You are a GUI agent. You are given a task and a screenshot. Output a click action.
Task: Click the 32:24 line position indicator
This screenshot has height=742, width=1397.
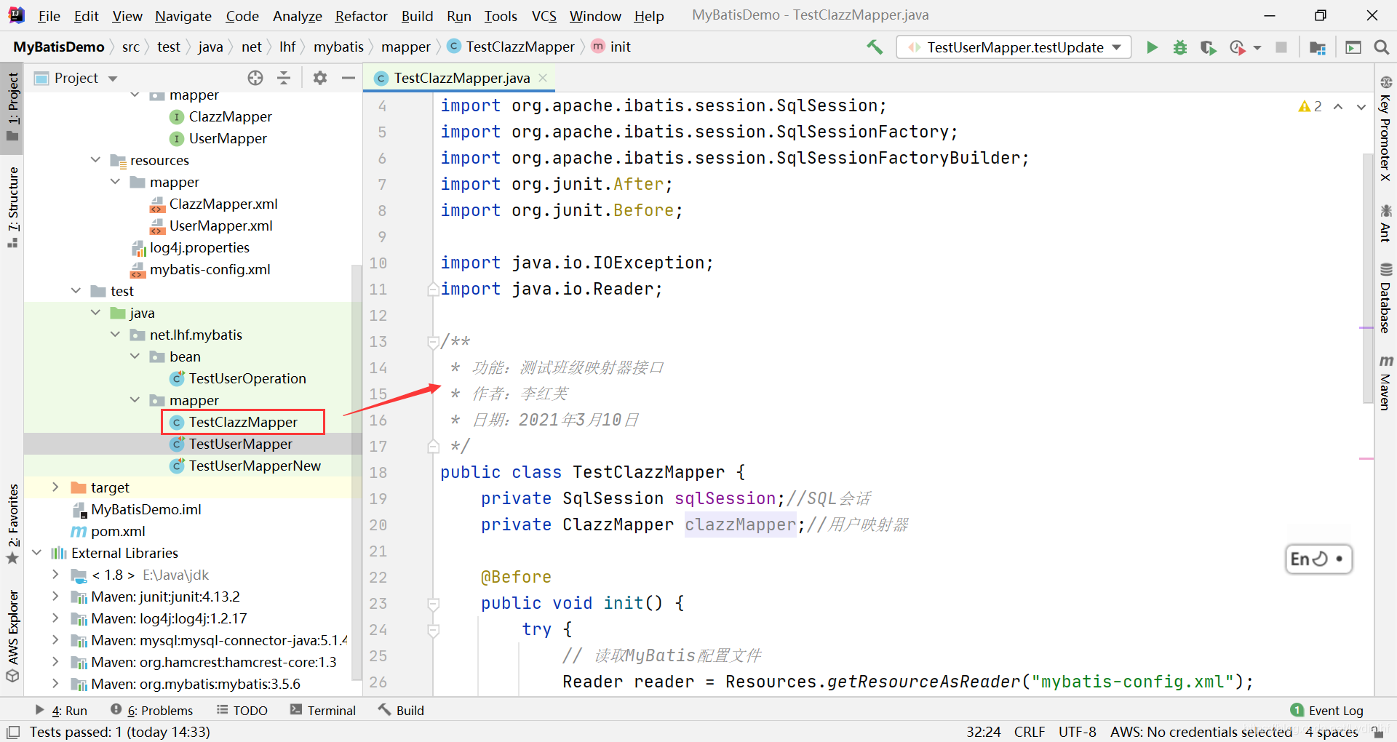click(x=983, y=732)
